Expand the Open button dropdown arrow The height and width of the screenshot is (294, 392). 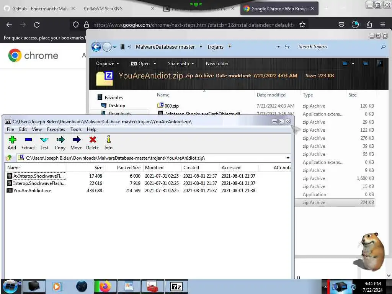[x=155, y=64]
